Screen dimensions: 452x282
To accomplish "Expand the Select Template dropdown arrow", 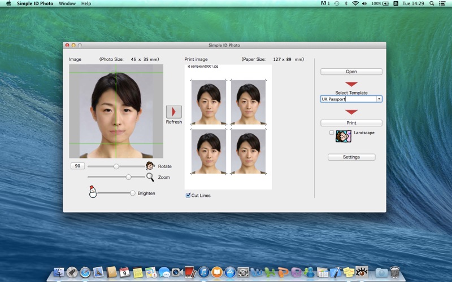I will (x=379, y=99).
